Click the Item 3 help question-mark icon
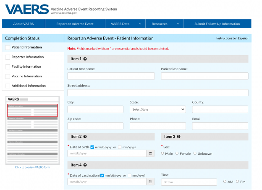The image size is (262, 190). (179, 137)
